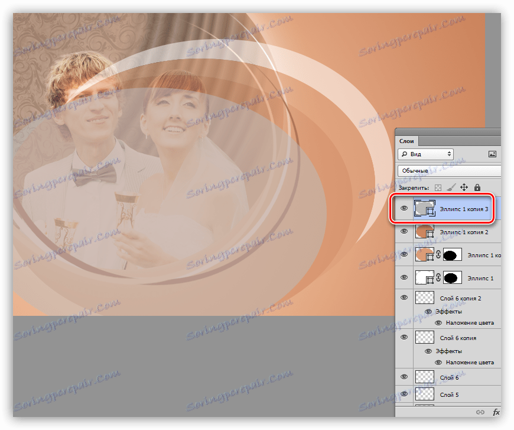The height and width of the screenshot is (430, 514).
Task: Hide the Слой 5 layer
Action: pos(404,394)
